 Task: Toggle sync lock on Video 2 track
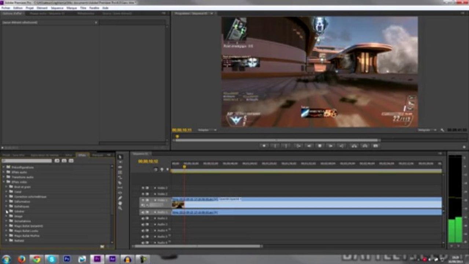pyautogui.click(x=147, y=194)
